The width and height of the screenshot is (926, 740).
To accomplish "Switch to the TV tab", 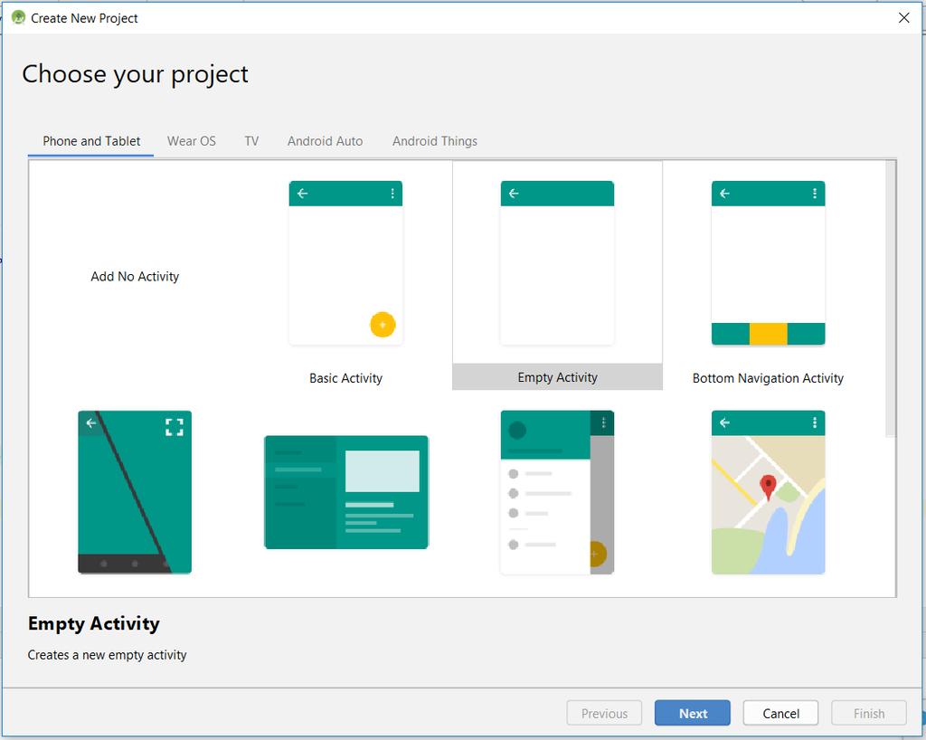I will coord(251,141).
